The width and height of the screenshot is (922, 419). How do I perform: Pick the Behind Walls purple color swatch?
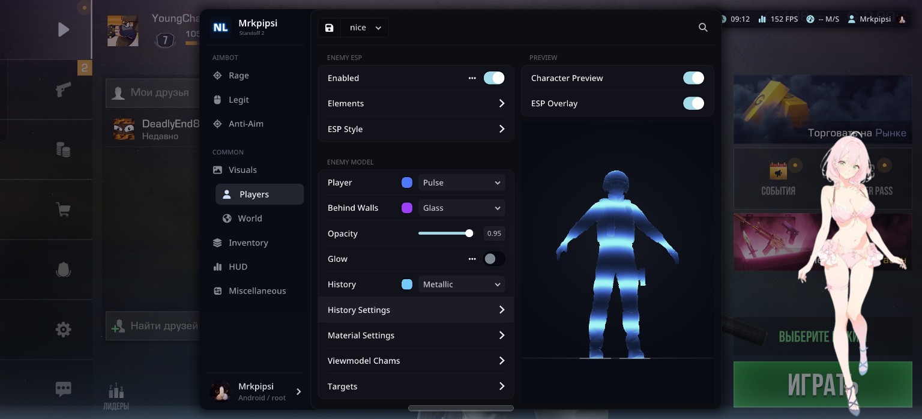pos(407,208)
